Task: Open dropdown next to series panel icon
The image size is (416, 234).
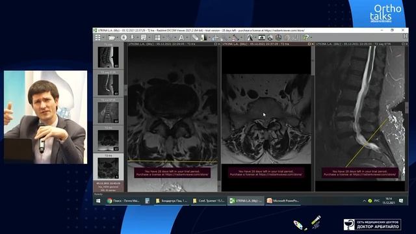Action: (103, 38)
